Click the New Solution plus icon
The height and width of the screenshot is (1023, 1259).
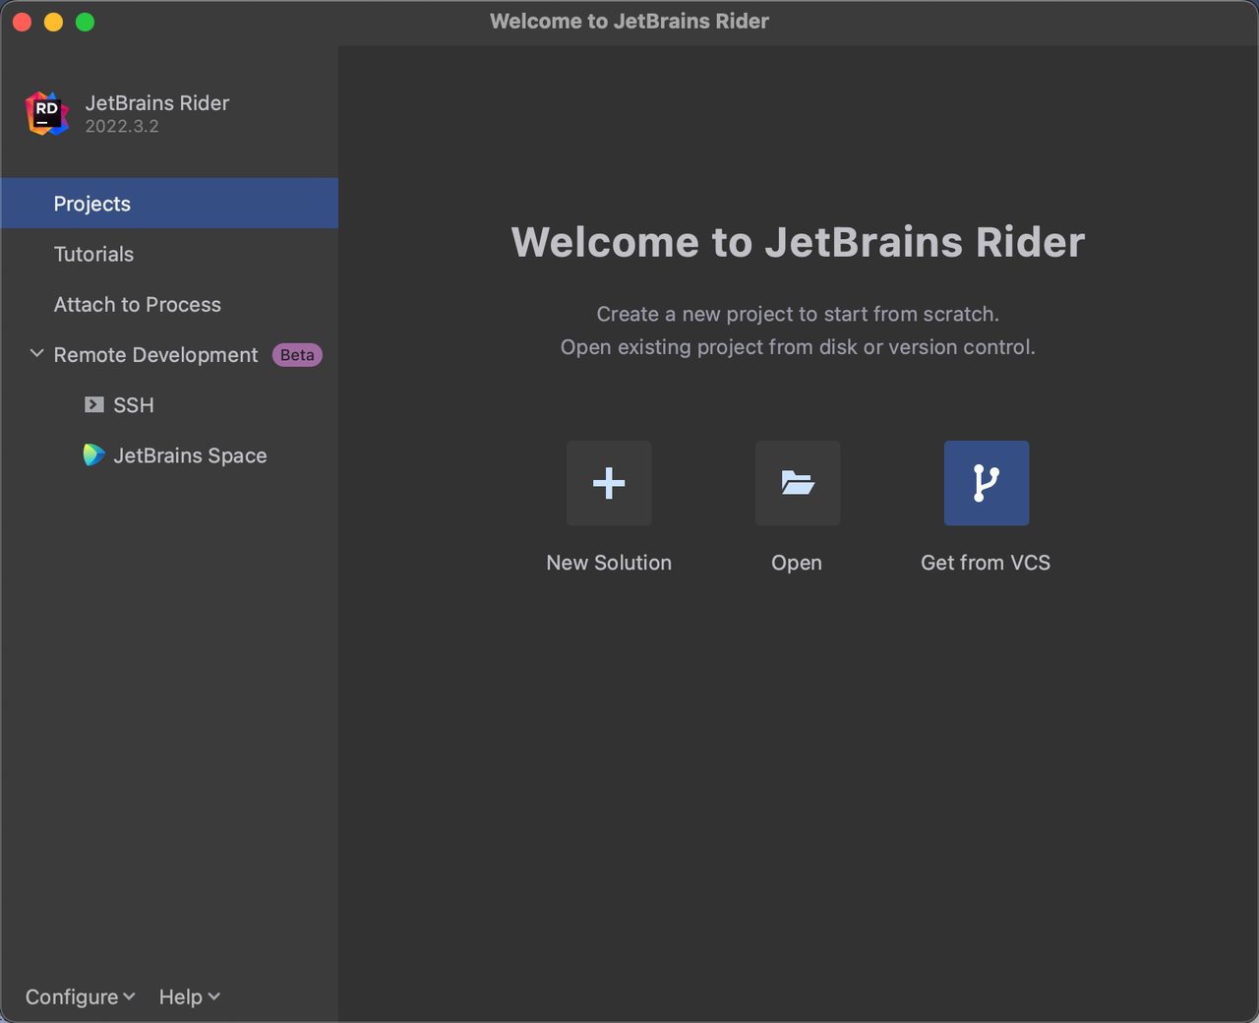[609, 483]
